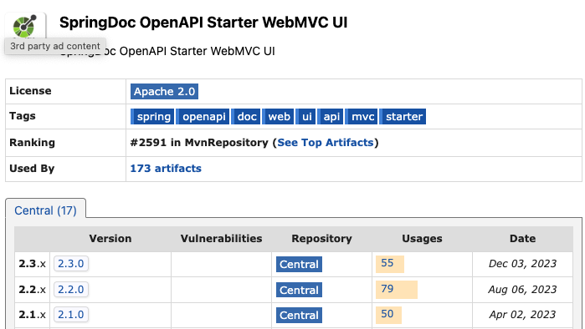Click the Version column header
This screenshot has width=585, height=329.
[110, 239]
